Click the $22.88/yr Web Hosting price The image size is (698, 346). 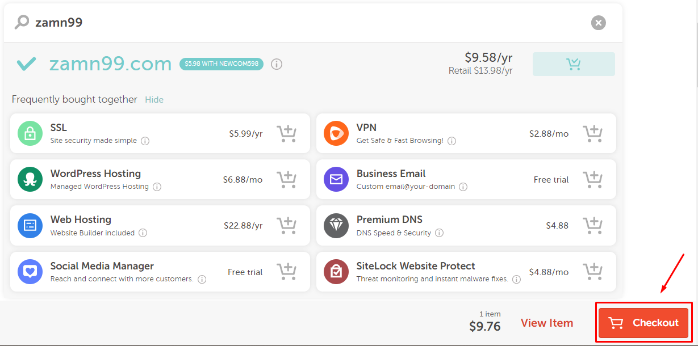pos(243,226)
